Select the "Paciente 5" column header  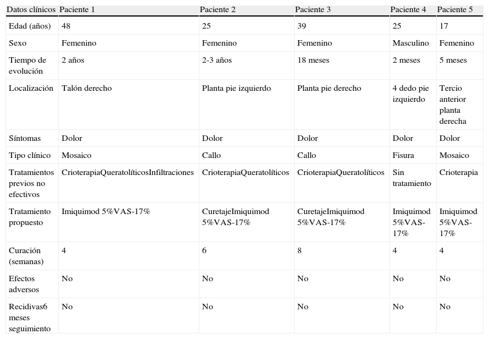click(x=455, y=9)
